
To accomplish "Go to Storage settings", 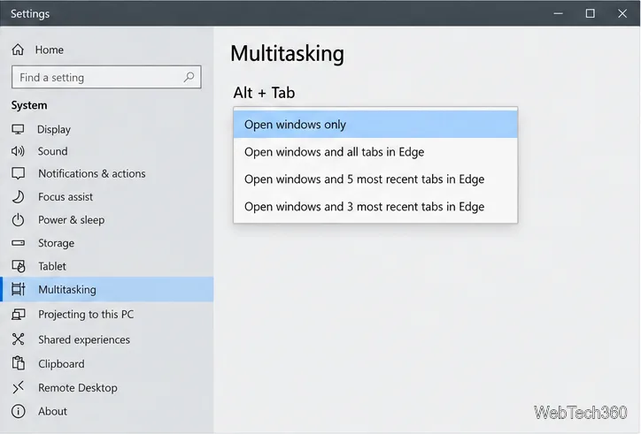I will [x=107, y=243].
